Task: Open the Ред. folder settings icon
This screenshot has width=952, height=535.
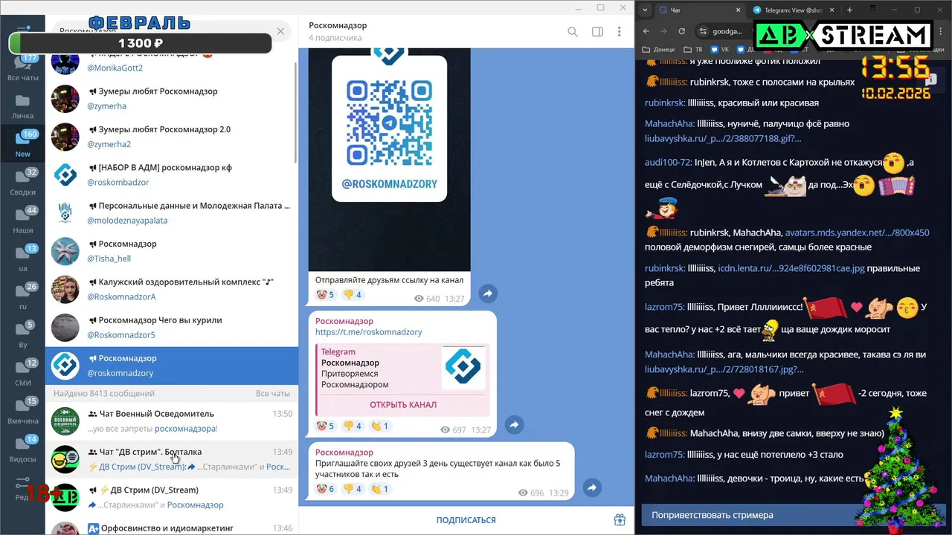Action: pyautogui.click(x=22, y=487)
